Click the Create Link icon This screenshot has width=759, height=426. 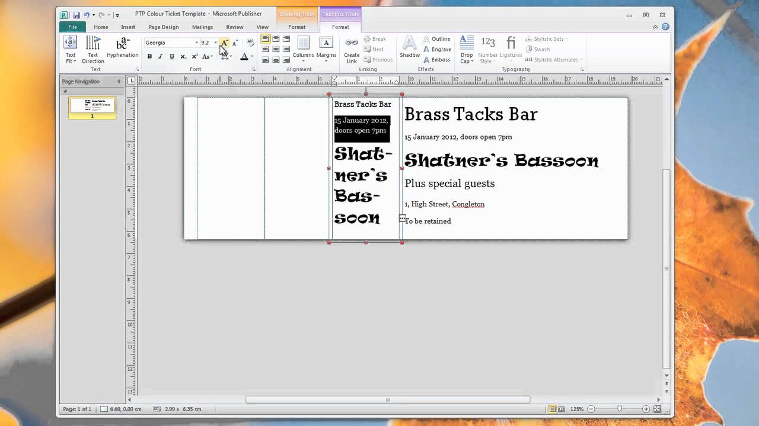[352, 50]
